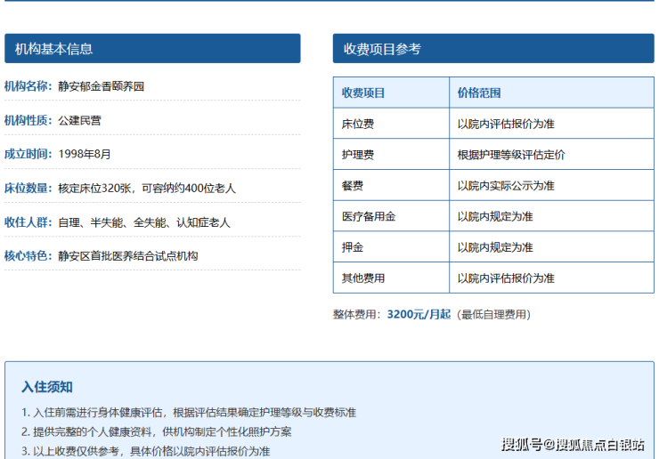Click the 医疗备用金 table cell
659x459 pixels.
[391, 216]
